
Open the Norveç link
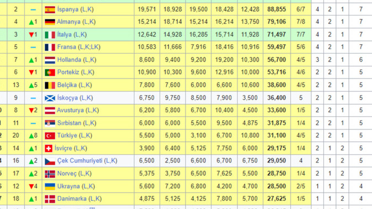coord(67,174)
